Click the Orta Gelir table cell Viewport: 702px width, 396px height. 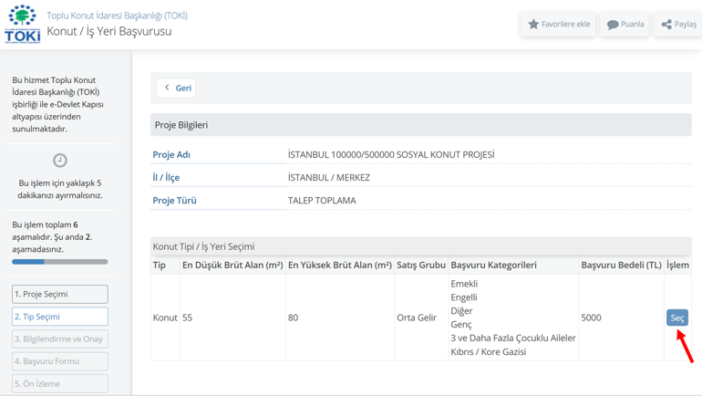click(x=417, y=318)
